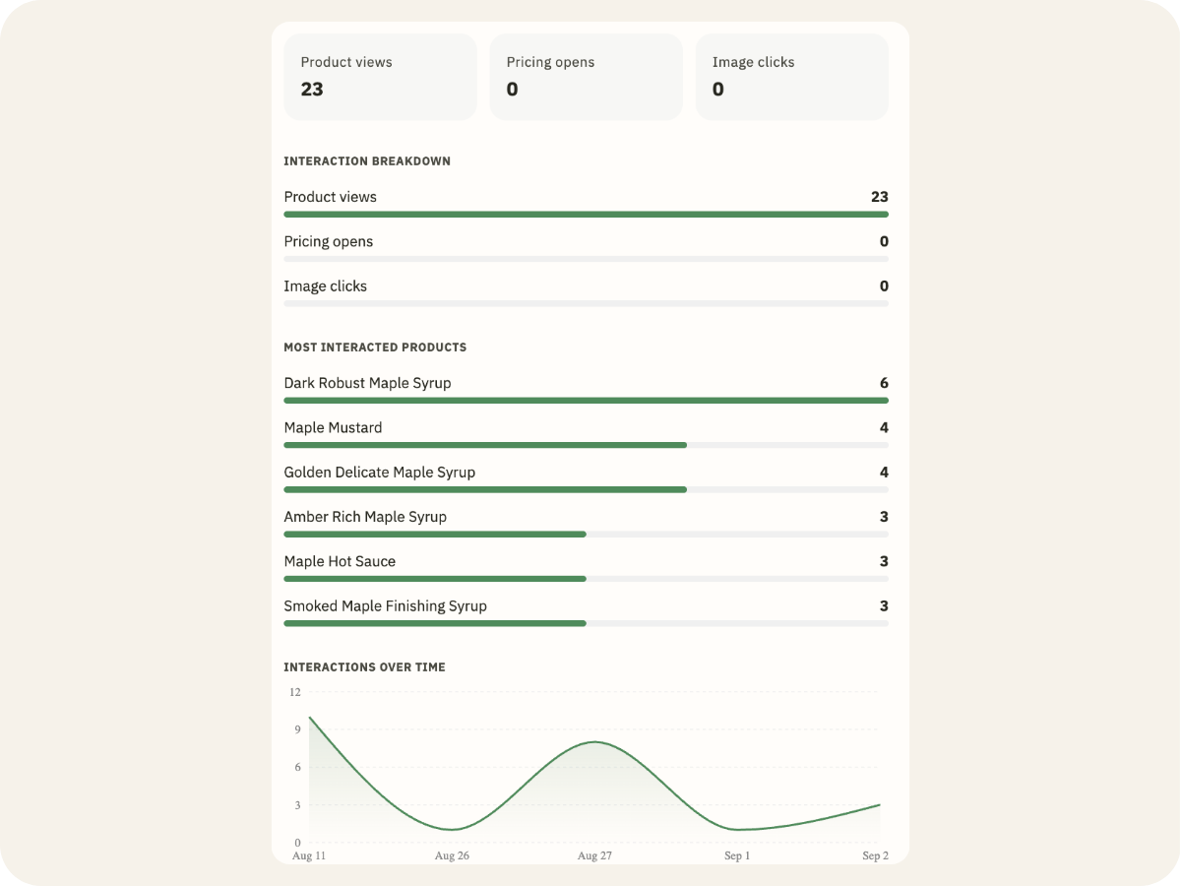The width and height of the screenshot is (1181, 886).
Task: Open the Image clicks summary card
Action: coord(791,77)
